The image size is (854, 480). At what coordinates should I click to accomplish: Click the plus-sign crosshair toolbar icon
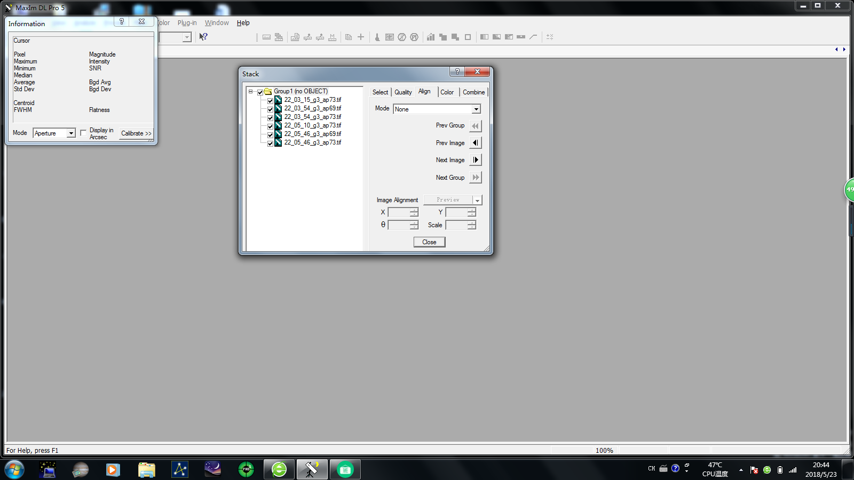[x=361, y=37]
